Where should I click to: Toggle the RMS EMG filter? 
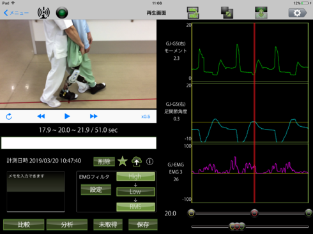coord(135,207)
